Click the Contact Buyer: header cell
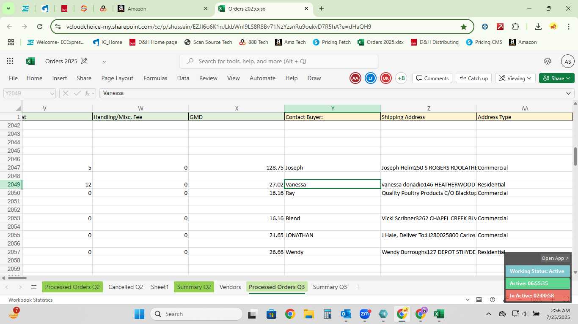 [x=333, y=117]
